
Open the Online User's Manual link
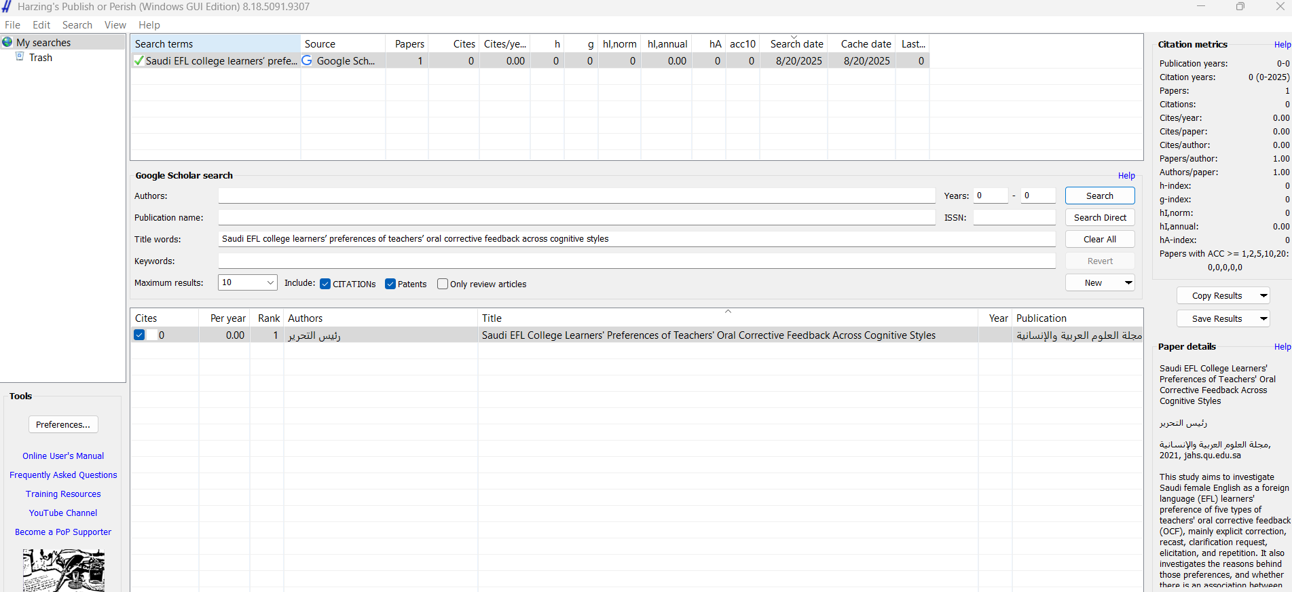point(63,456)
